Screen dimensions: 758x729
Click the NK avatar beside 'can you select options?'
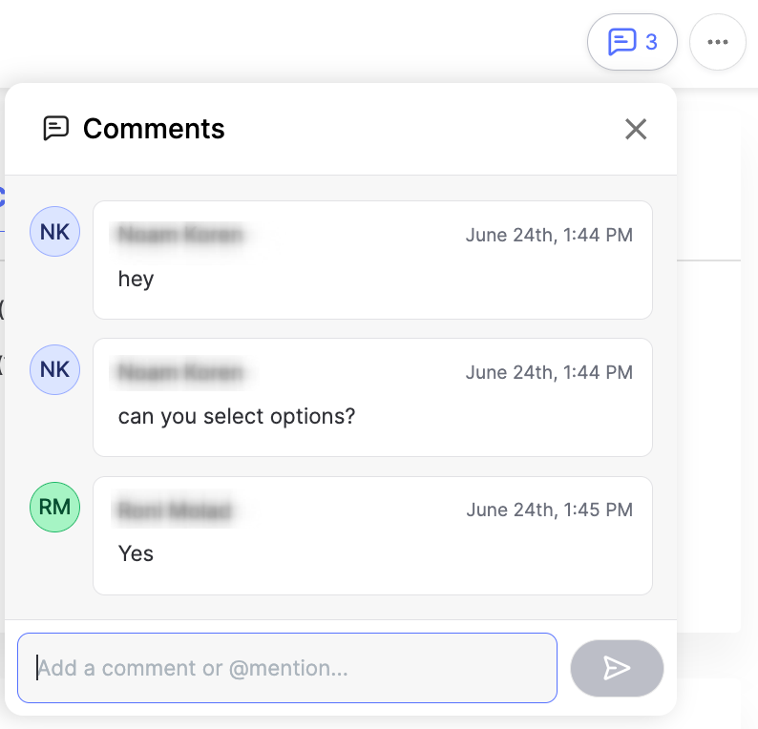55,369
